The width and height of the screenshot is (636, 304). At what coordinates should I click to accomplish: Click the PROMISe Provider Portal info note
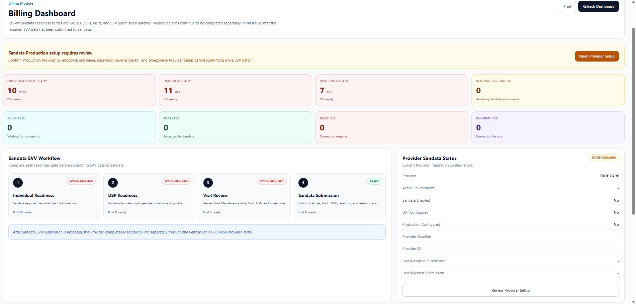pyautogui.click(x=197, y=232)
